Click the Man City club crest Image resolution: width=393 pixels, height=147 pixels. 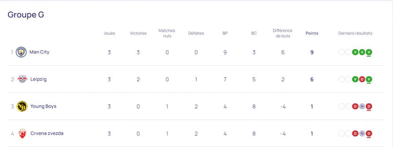tap(21, 52)
